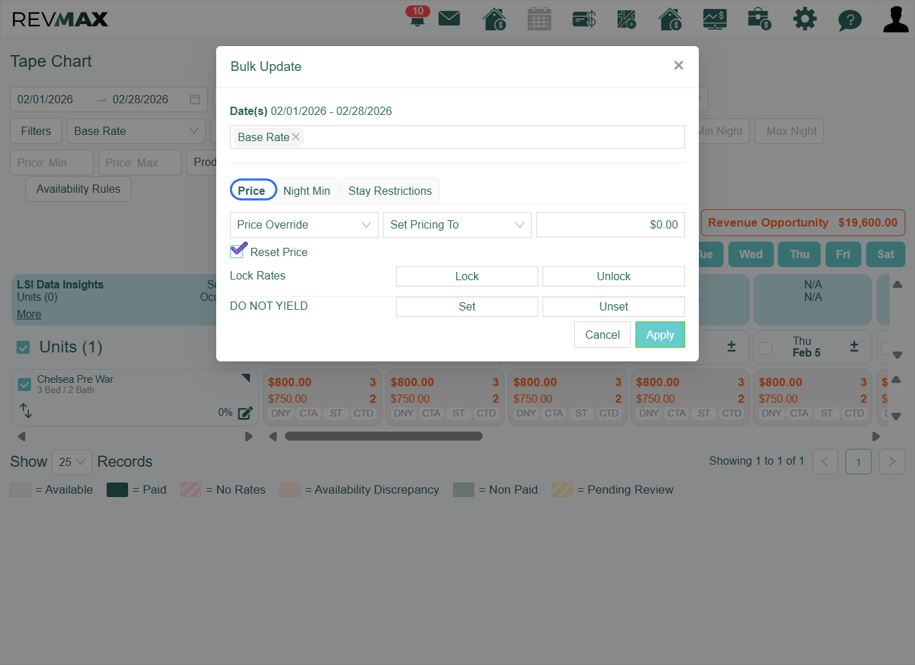Screen dimensions: 915x665
Task: Switch to the Stay Restrictions tab
Action: coord(390,191)
